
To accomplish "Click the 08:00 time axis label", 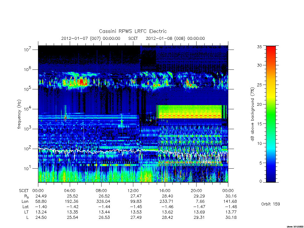I will pyautogui.click(x=102, y=191).
